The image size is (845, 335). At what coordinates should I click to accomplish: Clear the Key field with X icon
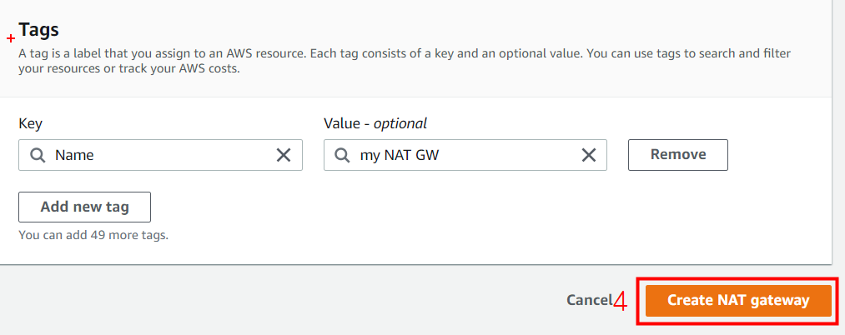[284, 155]
